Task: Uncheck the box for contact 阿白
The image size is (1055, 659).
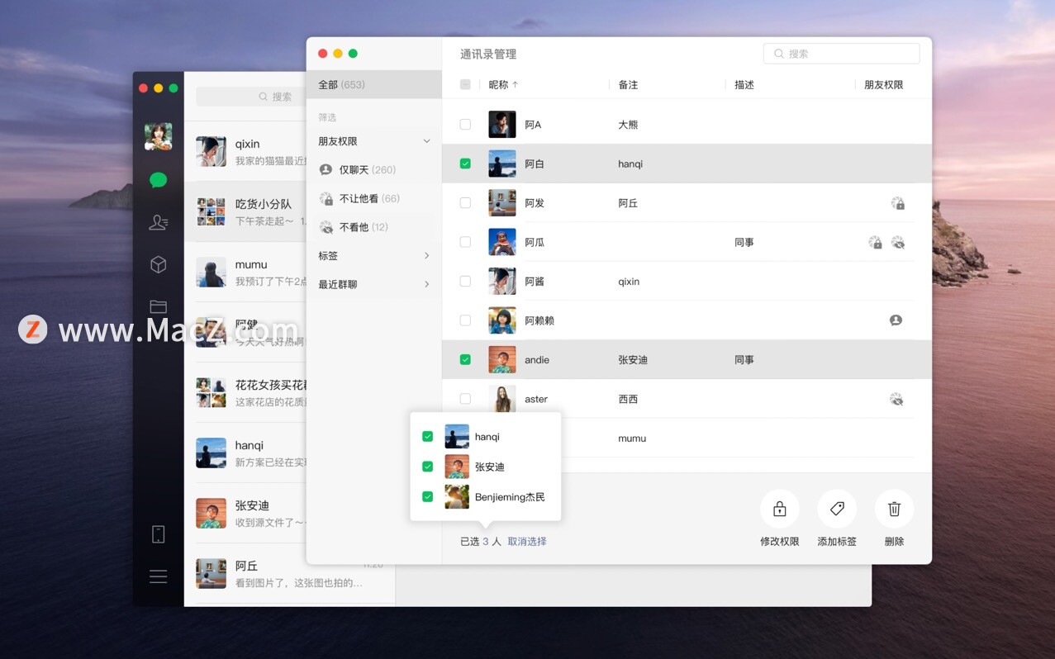Action: pyautogui.click(x=465, y=164)
